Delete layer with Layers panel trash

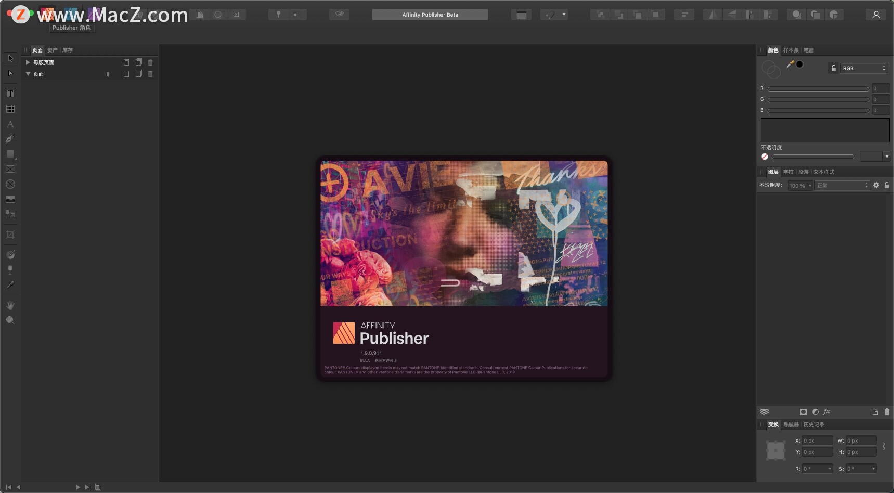[x=887, y=412]
